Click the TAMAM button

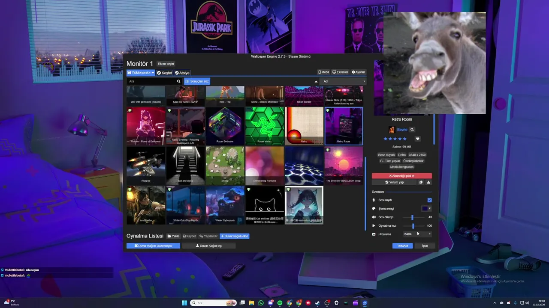[402, 246]
